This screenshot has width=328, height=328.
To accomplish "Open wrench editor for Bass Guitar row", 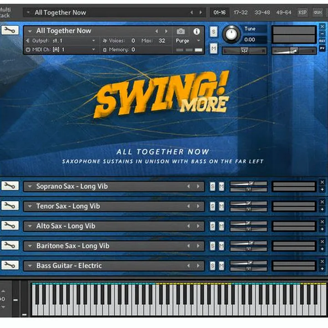I will (x=10, y=265).
